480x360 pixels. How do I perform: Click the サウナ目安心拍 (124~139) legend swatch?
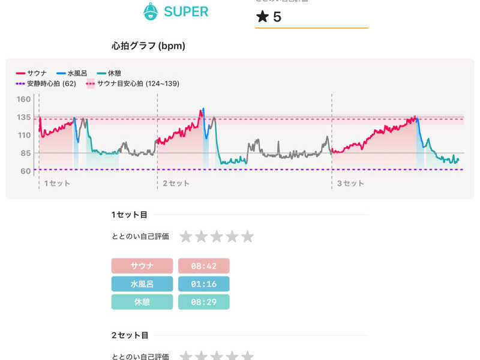[x=91, y=83]
